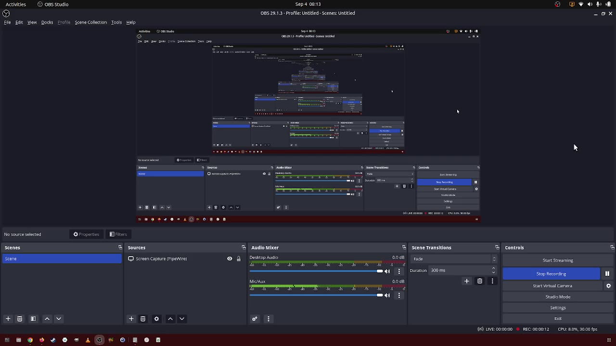Click Screen Capture source monitor icon
This screenshot has width=616, height=346.
pyautogui.click(x=131, y=259)
